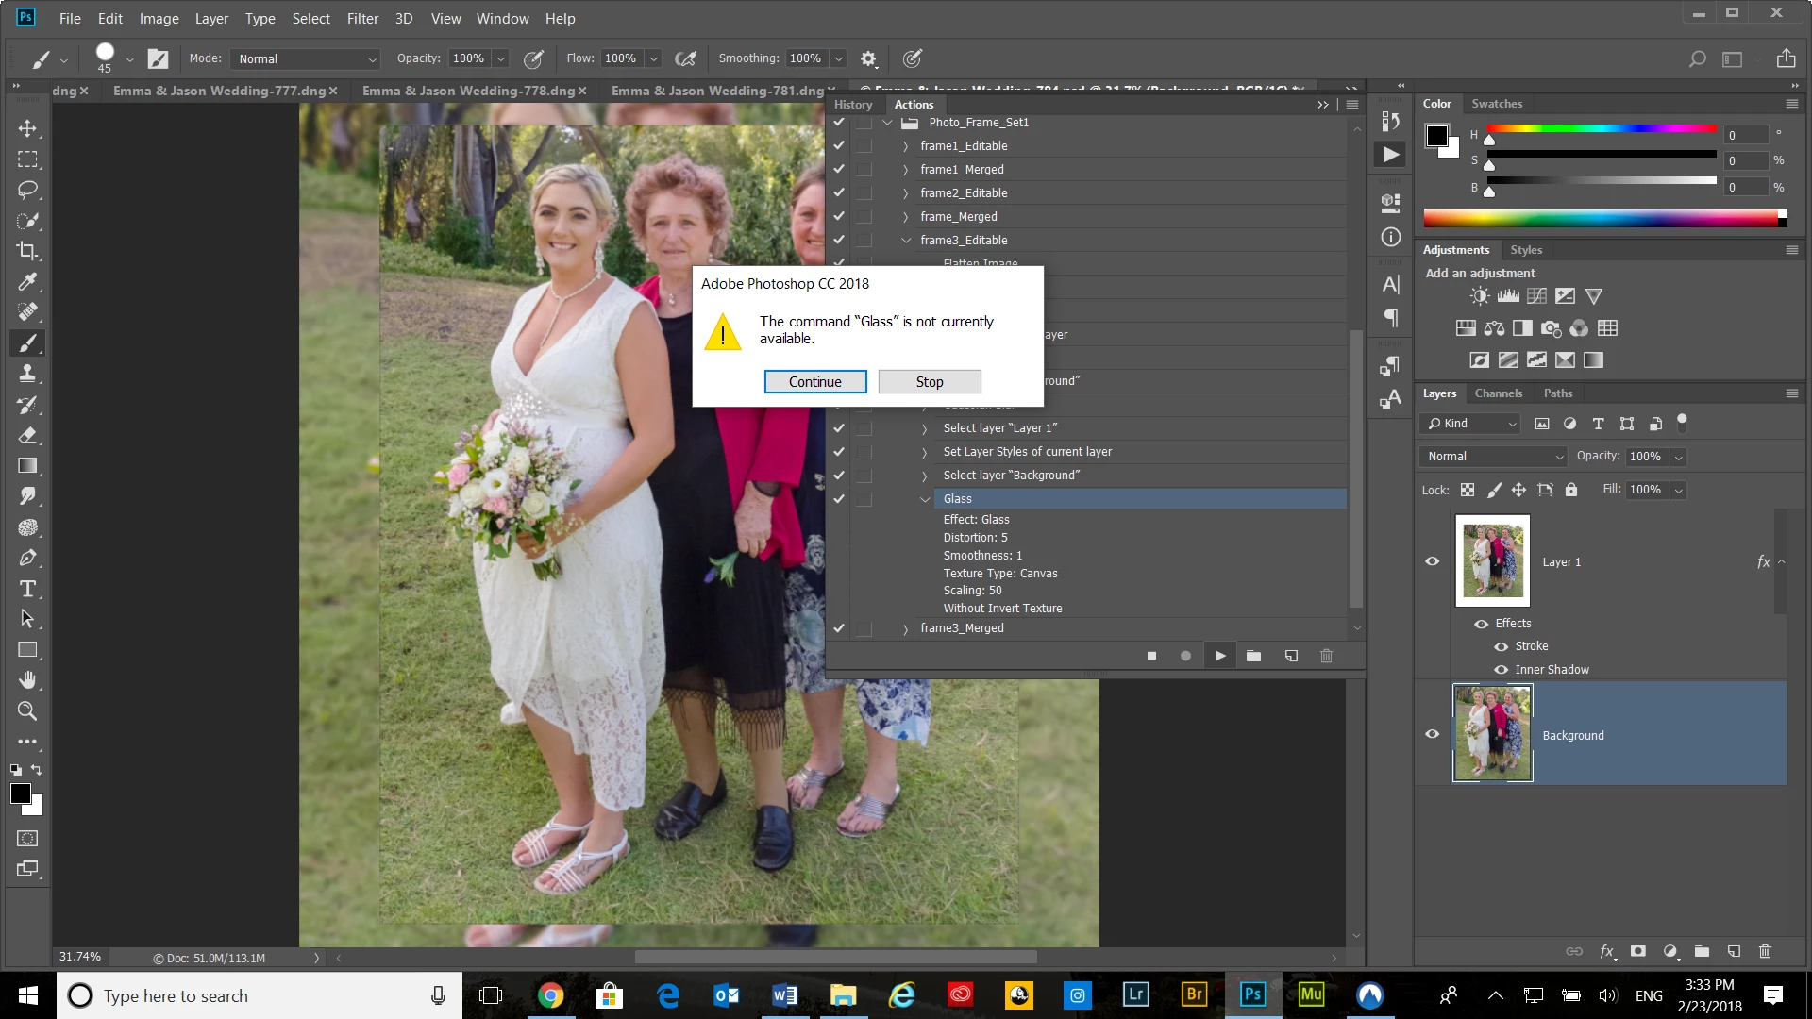Screen dimensions: 1812x1019
Task: Switch to the Channels tab
Action: click(1498, 393)
